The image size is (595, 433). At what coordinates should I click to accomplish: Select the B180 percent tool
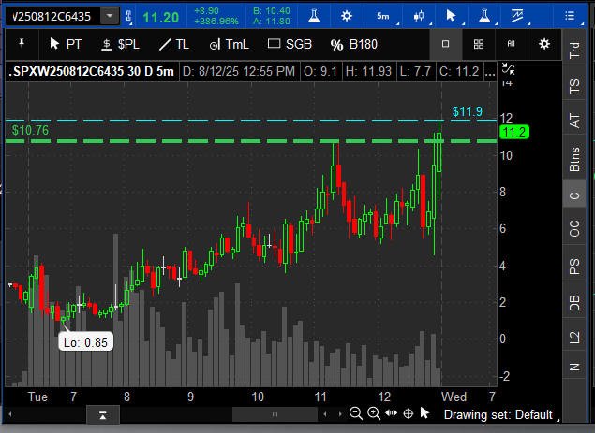pos(354,44)
